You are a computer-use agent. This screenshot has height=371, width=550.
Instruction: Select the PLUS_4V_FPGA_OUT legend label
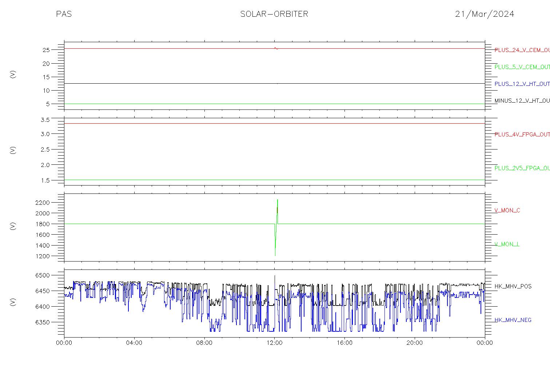(x=522, y=135)
